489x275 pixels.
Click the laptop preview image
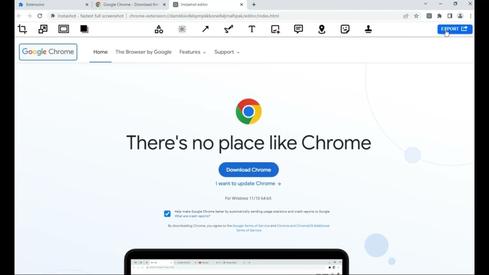[236, 262]
